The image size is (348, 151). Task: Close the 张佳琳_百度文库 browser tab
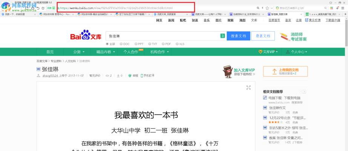301,14
